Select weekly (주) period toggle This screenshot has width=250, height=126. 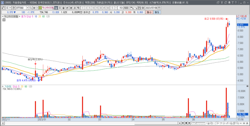coord(60,8)
